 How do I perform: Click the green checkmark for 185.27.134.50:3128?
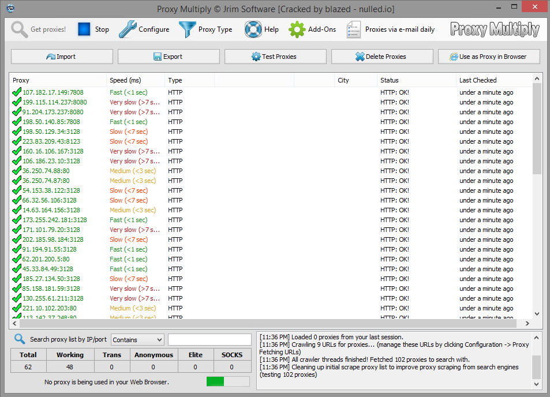tap(17, 279)
